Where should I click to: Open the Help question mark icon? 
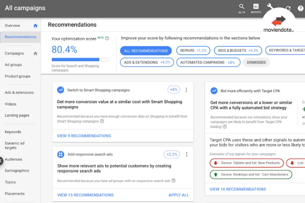click(x=300, y=8)
